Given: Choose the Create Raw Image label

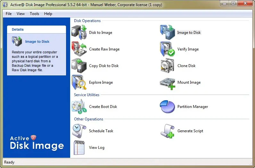Looking at the screenshot, I should point(104,49).
